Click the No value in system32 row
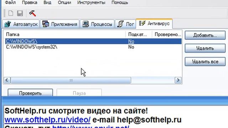The width and height of the screenshot is (228, 128). pyautogui.click(x=131, y=47)
